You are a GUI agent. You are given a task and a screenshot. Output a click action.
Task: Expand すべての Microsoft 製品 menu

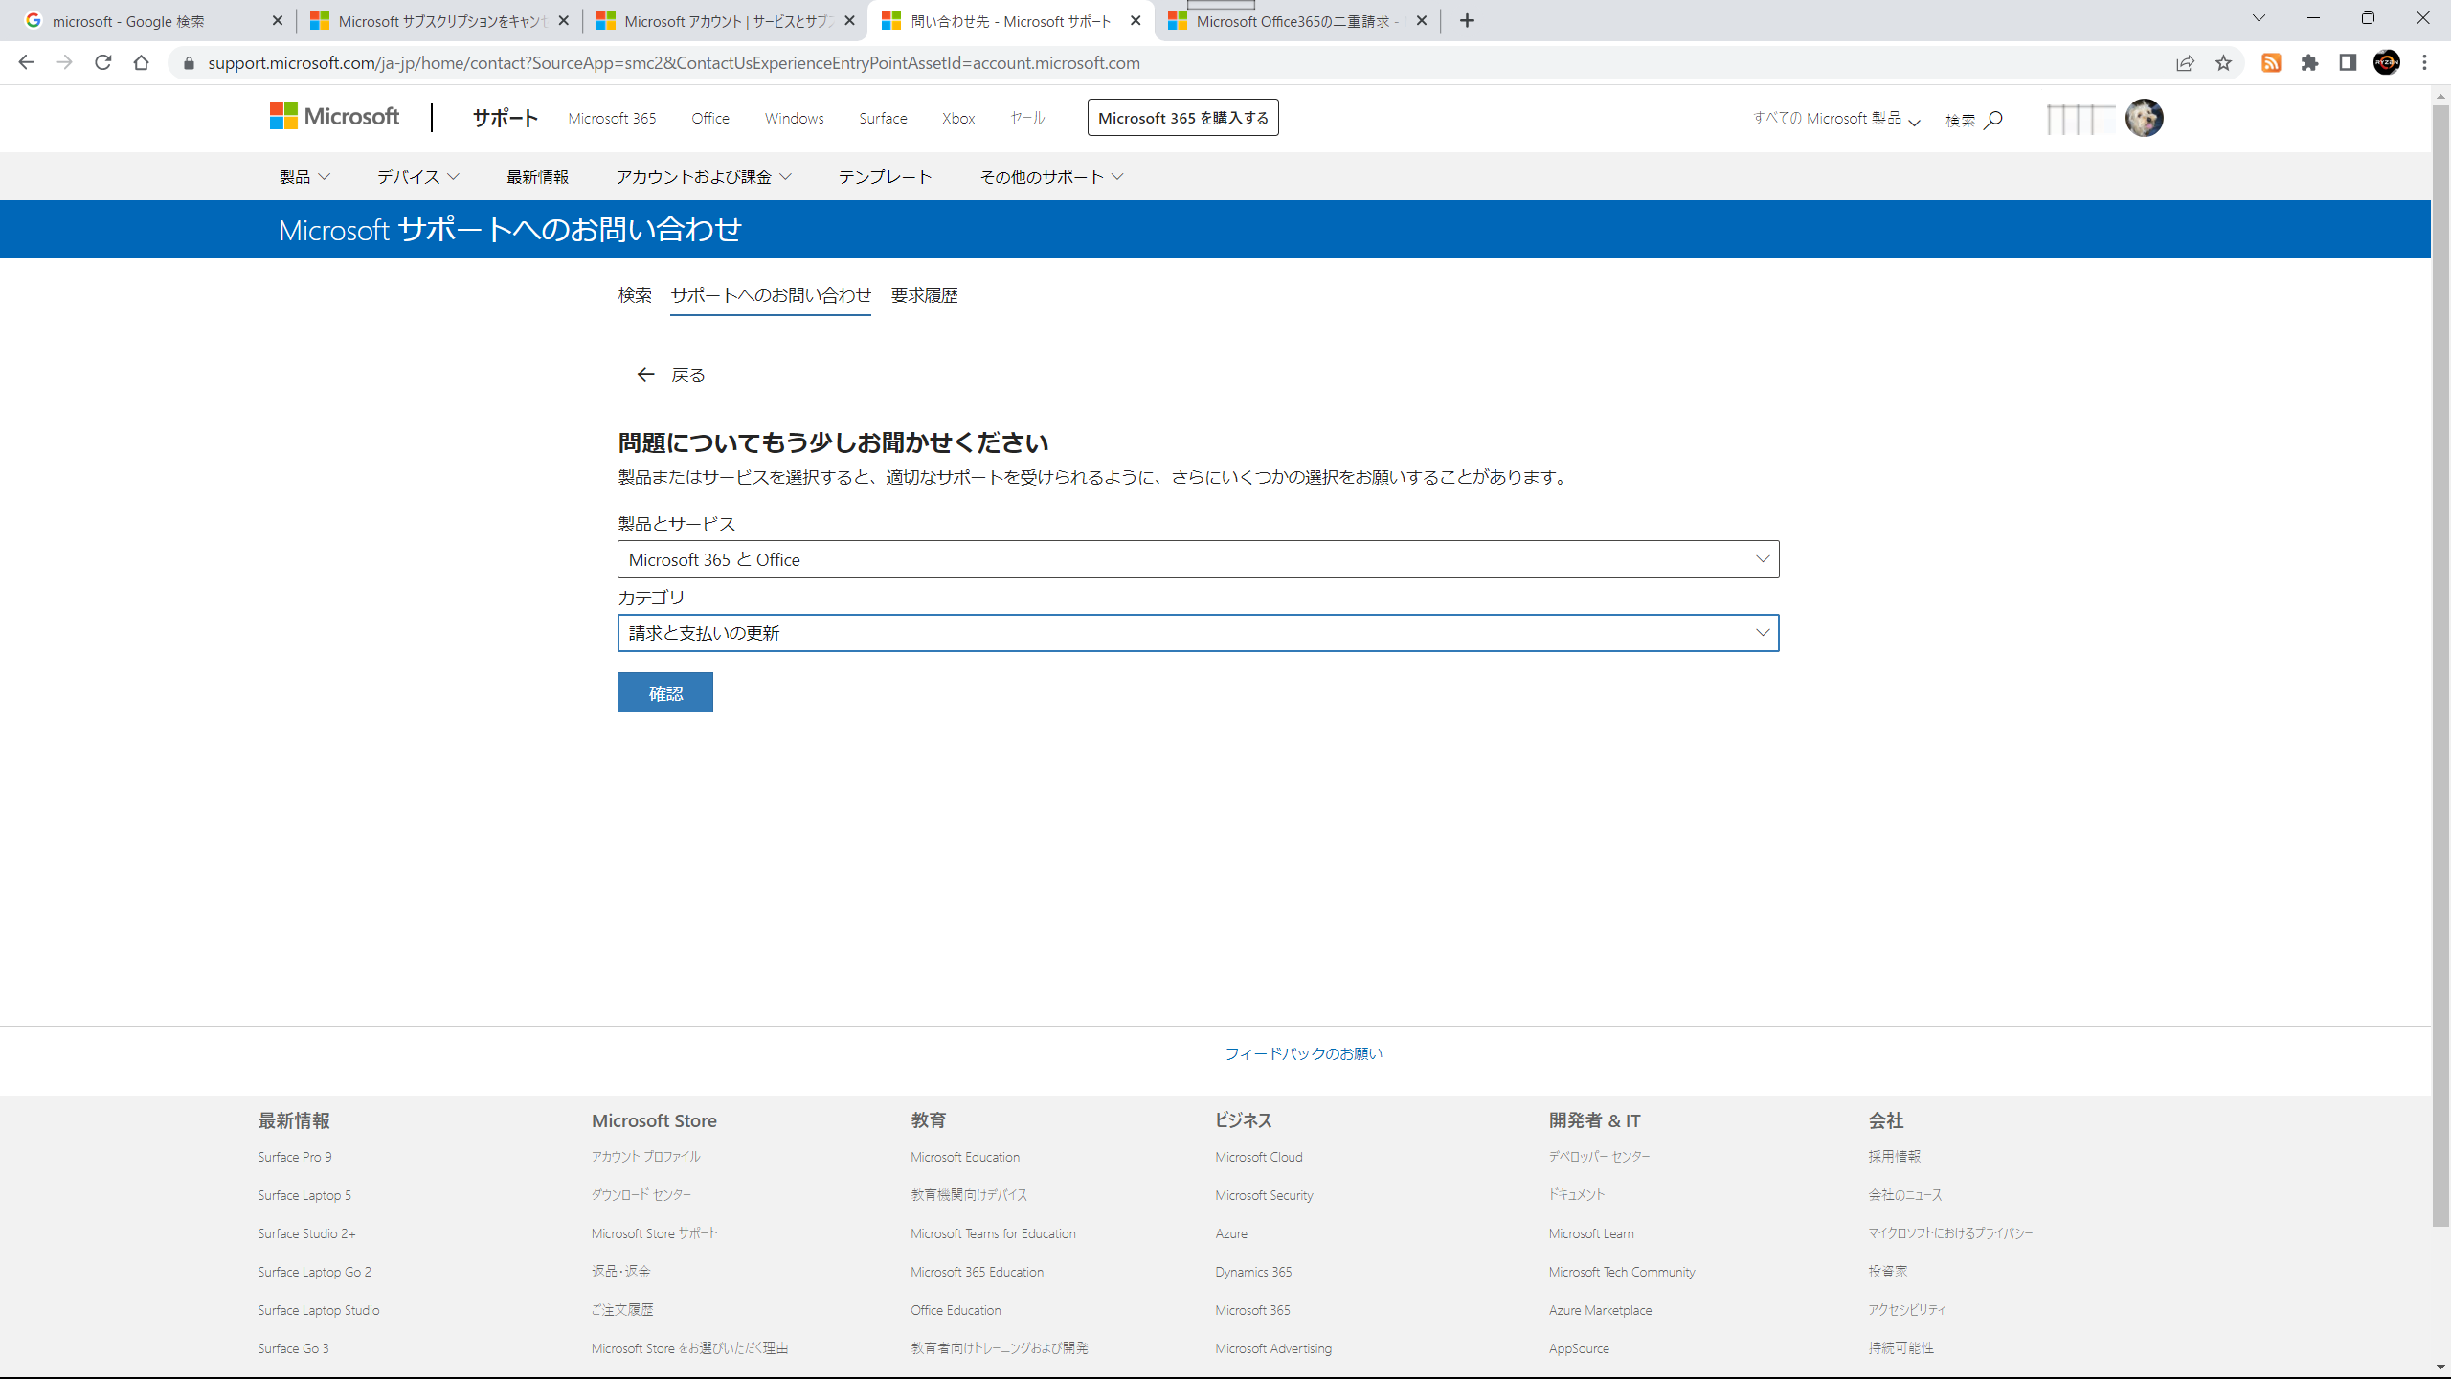[x=1836, y=119]
